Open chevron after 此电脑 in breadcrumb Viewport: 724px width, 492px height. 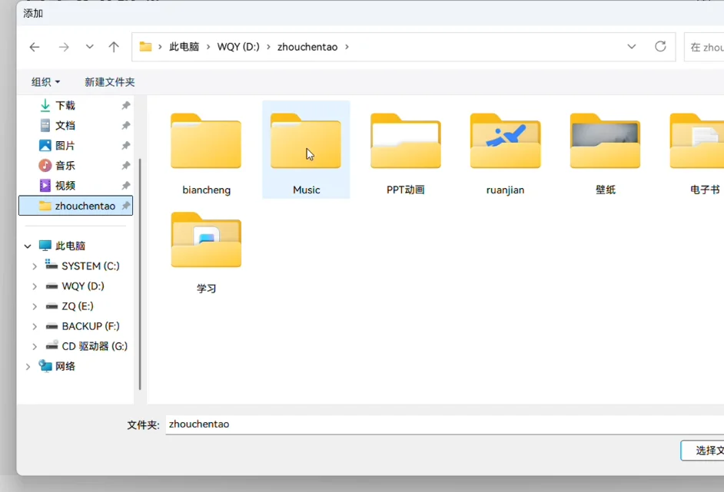208,47
